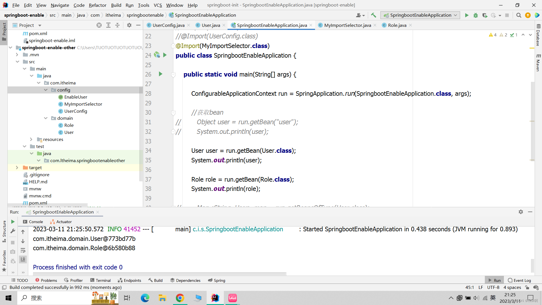Toggle soft-wrap in console output
Screen dimensions: 542x305
23,250
